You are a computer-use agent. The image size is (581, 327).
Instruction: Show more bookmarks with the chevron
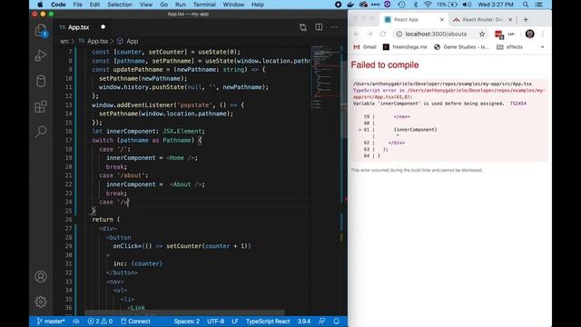(x=542, y=47)
